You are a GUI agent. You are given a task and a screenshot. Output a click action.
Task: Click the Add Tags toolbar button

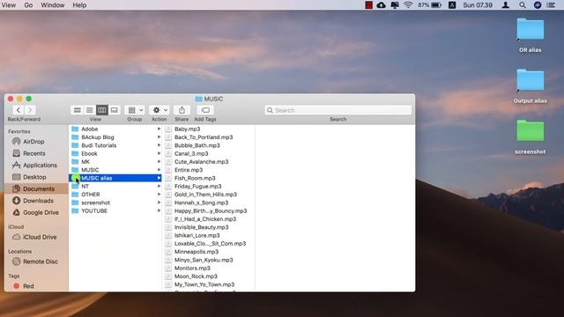click(x=205, y=110)
